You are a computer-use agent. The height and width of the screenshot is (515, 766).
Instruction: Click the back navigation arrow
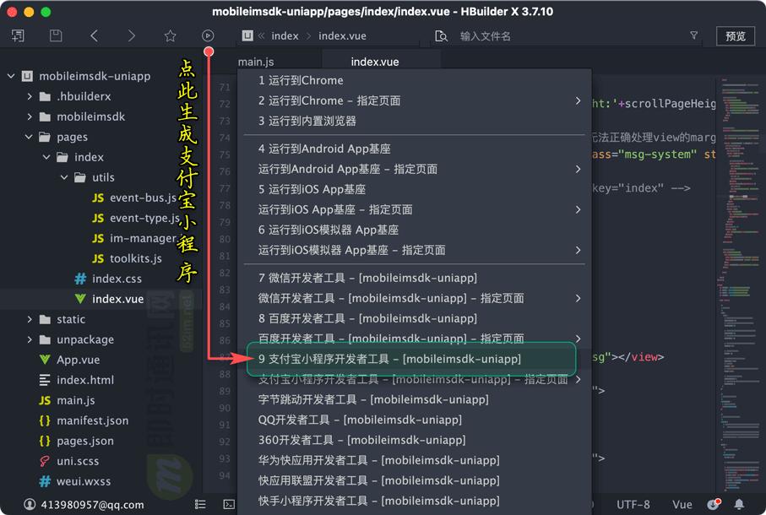[x=93, y=35]
